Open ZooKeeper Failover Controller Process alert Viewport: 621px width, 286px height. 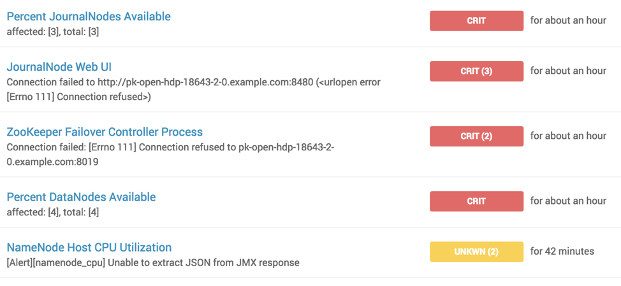[105, 132]
